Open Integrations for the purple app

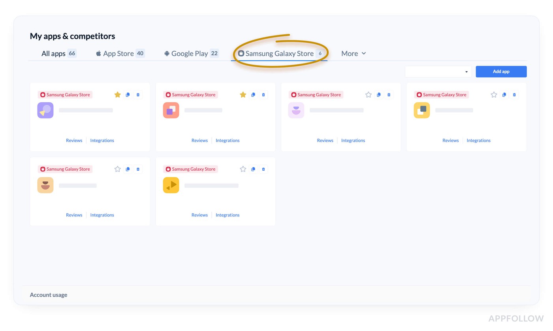(x=102, y=141)
